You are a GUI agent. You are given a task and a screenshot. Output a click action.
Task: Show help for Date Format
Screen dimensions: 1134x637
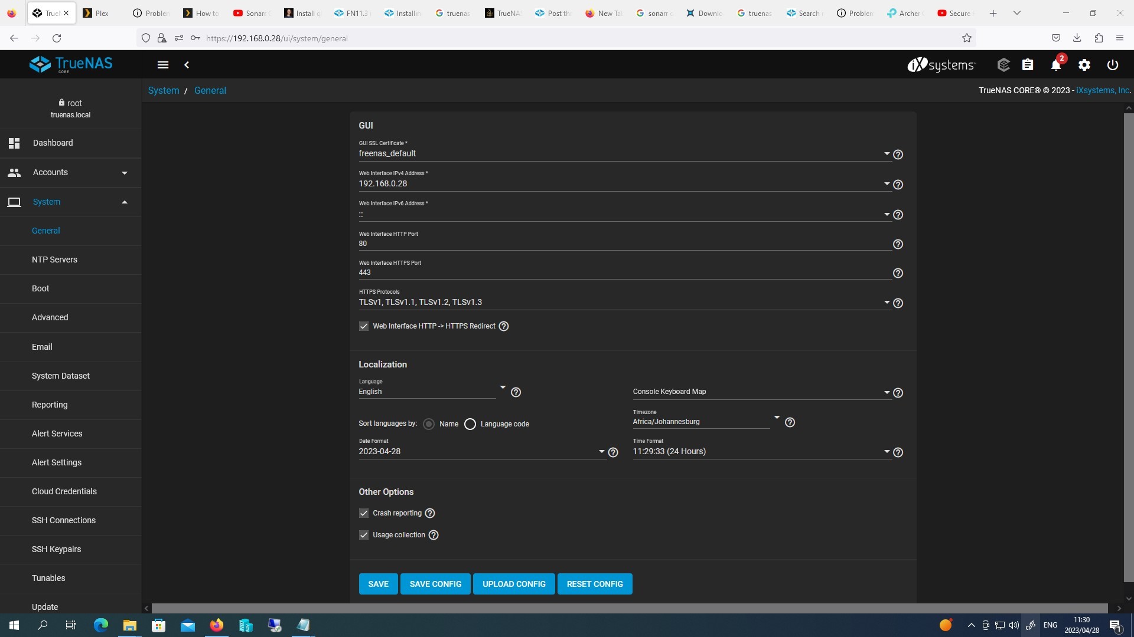(613, 452)
